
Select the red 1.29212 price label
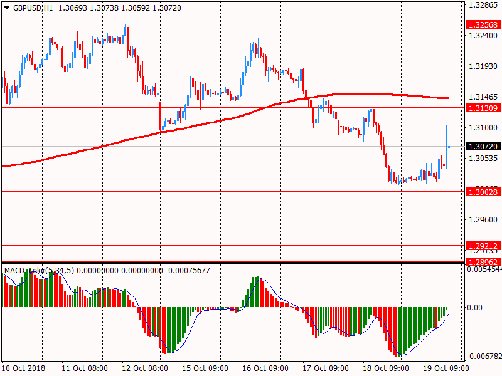pyautogui.click(x=483, y=246)
